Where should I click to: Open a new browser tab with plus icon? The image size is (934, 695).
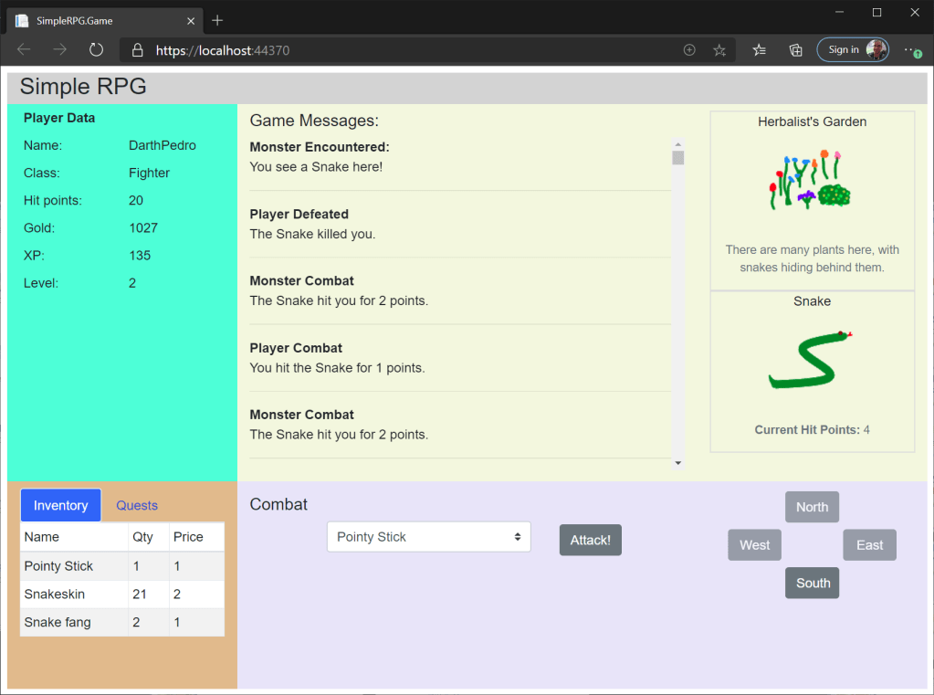[x=216, y=20]
